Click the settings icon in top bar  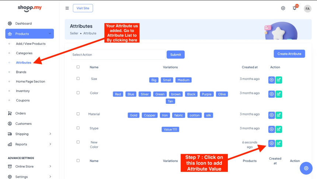tap(283, 8)
